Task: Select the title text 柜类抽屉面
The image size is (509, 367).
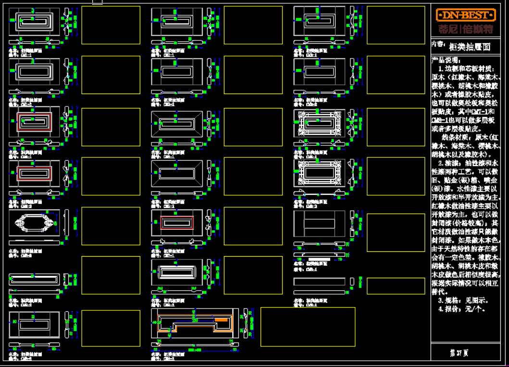Action: [469, 47]
